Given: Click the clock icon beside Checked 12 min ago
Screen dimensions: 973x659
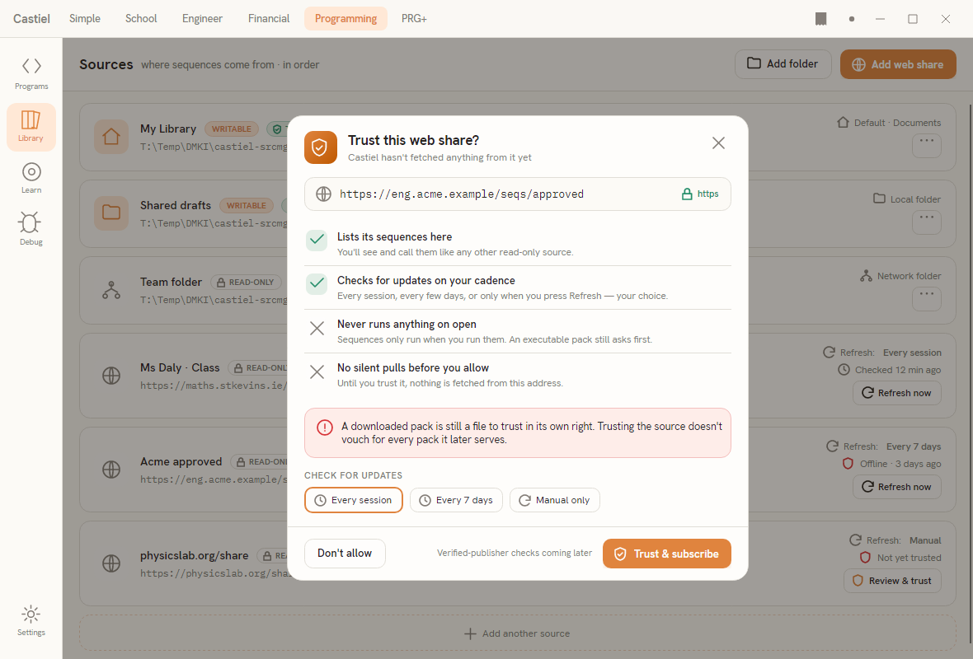Looking at the screenshot, I should (x=844, y=370).
